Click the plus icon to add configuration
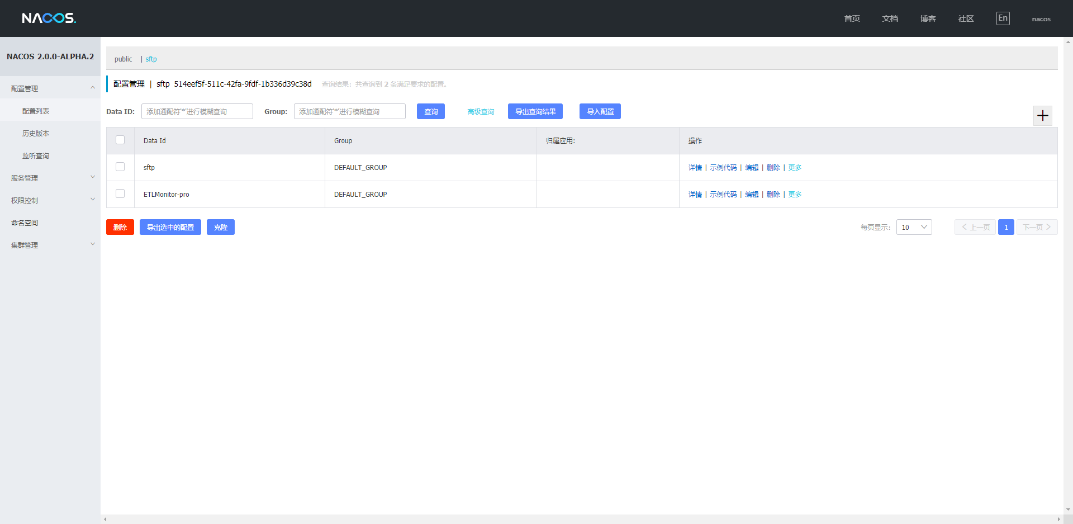Image resolution: width=1073 pixels, height=524 pixels. pyautogui.click(x=1042, y=116)
